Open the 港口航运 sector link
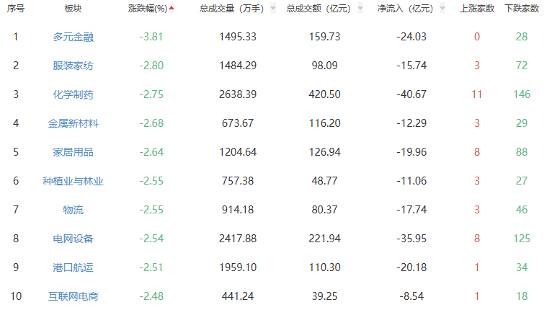 (73, 267)
